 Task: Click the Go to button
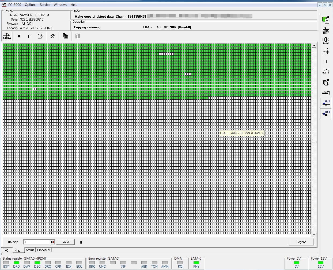click(x=65, y=242)
